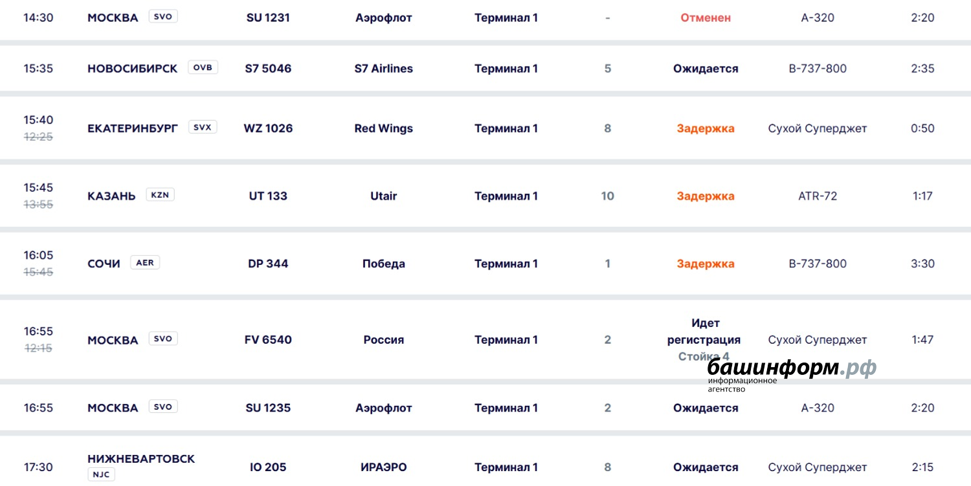
Task: Select the KZN airport code badge
Action: 160,195
